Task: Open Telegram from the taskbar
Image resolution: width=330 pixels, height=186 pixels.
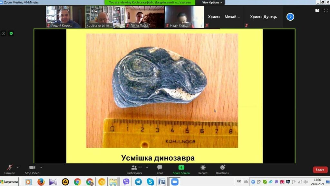Action: coord(138,182)
